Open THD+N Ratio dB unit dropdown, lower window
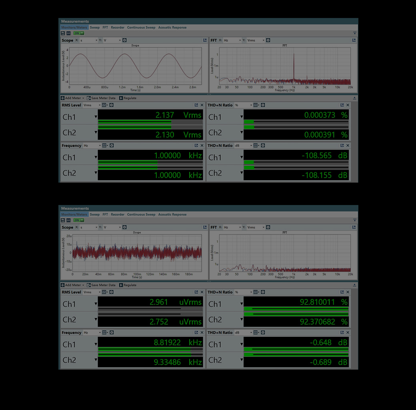416x410 pixels. [x=243, y=332]
